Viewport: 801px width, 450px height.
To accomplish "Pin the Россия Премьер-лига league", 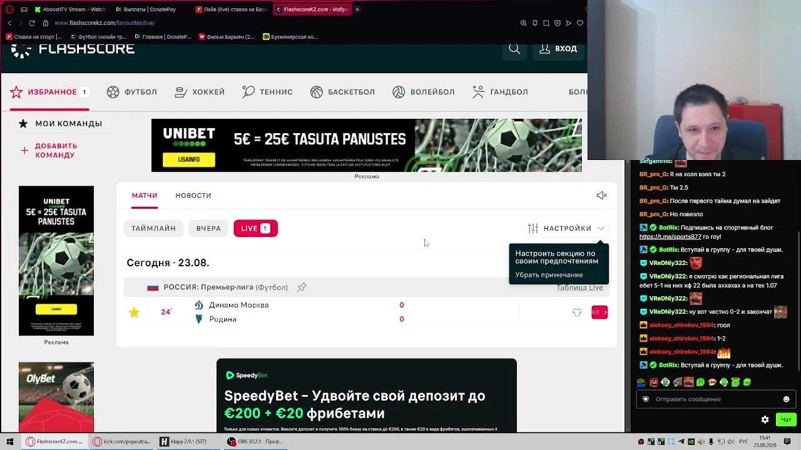I will click(x=302, y=287).
